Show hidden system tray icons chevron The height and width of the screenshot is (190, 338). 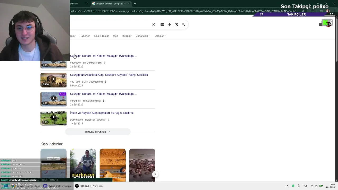pos(287,186)
